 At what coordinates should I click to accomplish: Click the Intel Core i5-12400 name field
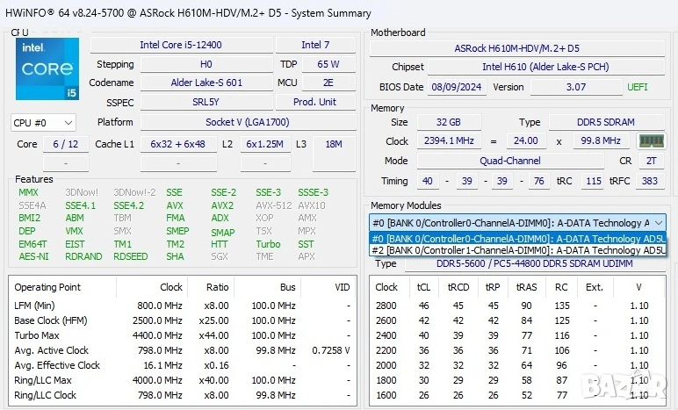tap(180, 45)
